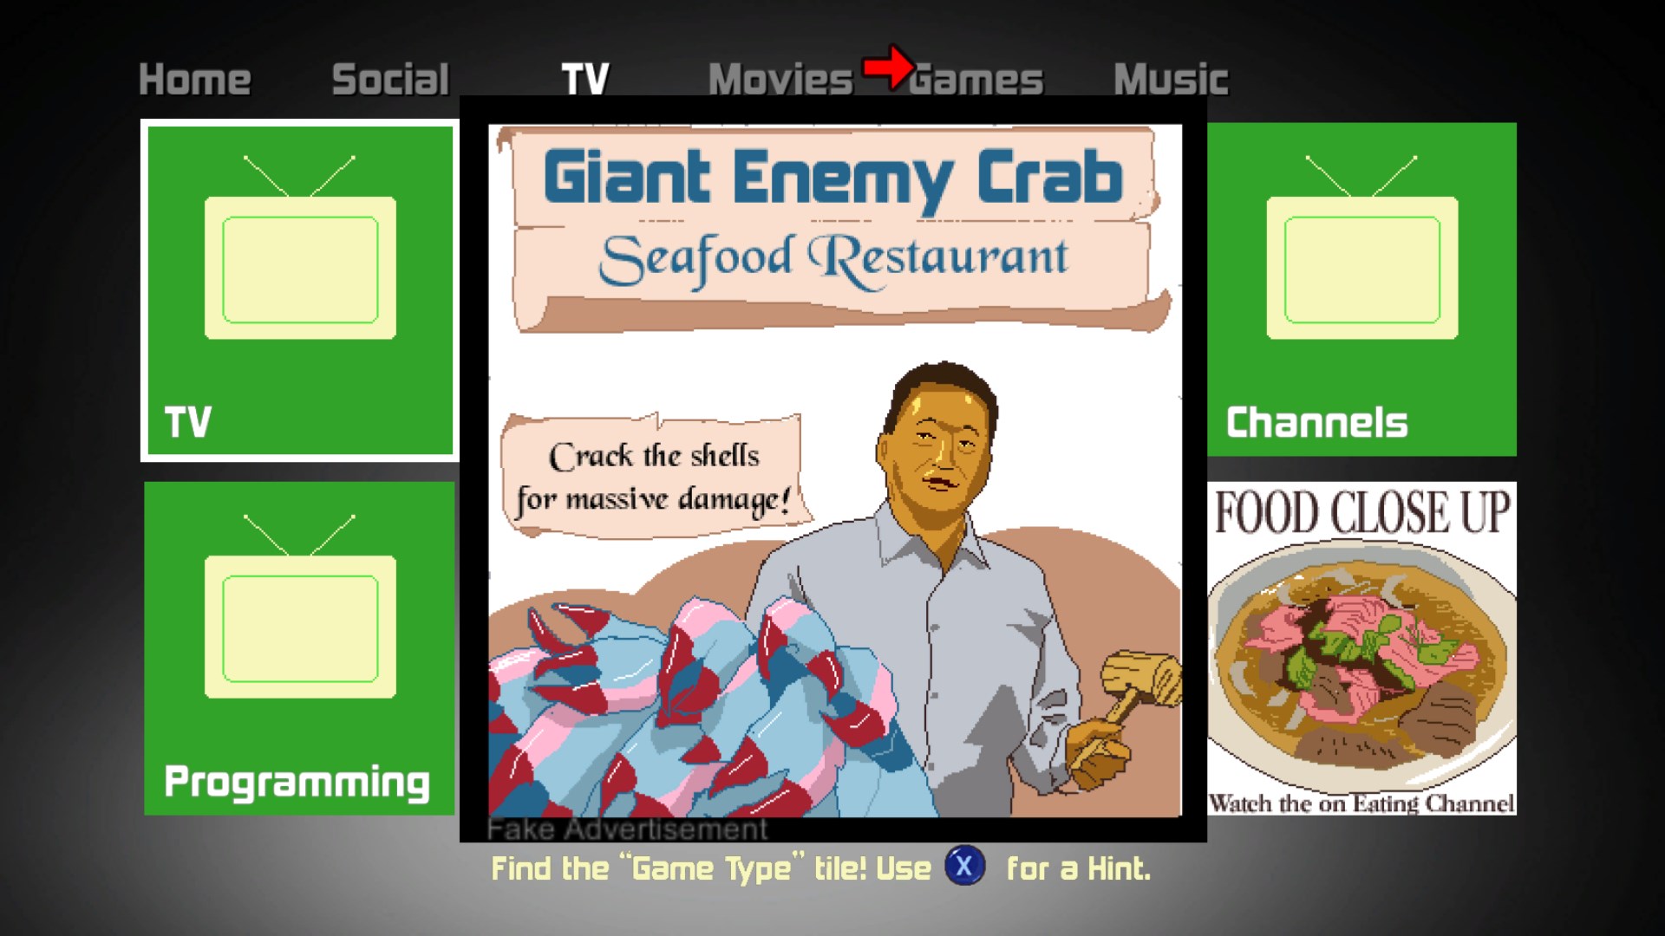Viewport: 1665px width, 936px height.
Task: Select the Programming tile label
Action: click(x=297, y=782)
